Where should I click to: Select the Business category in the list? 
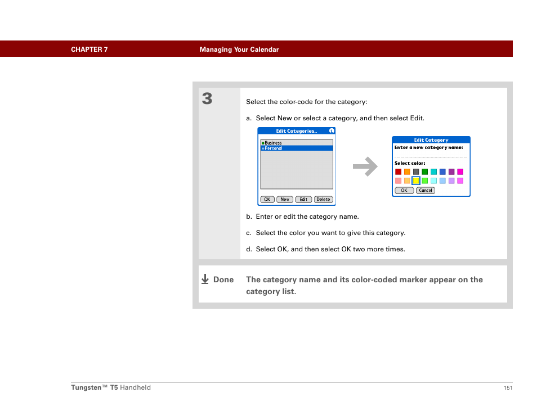tap(297, 143)
